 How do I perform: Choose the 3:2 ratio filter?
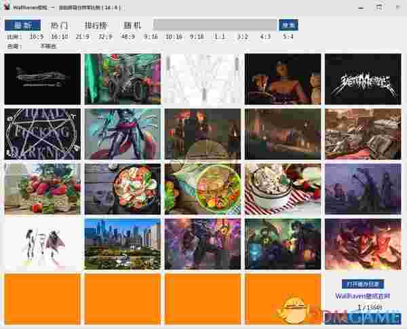[242, 37]
